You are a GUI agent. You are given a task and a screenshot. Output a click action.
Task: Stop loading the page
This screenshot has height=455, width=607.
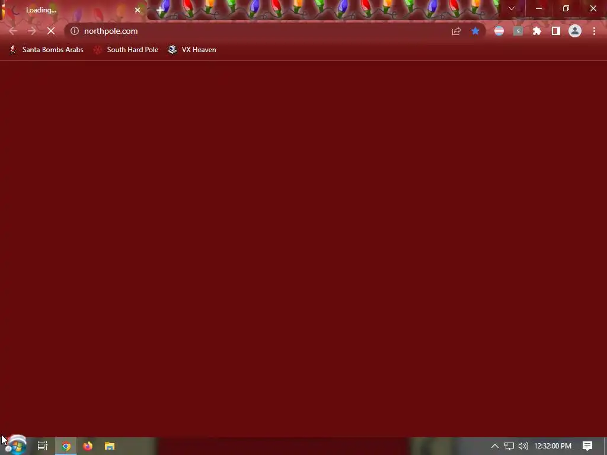click(51, 31)
